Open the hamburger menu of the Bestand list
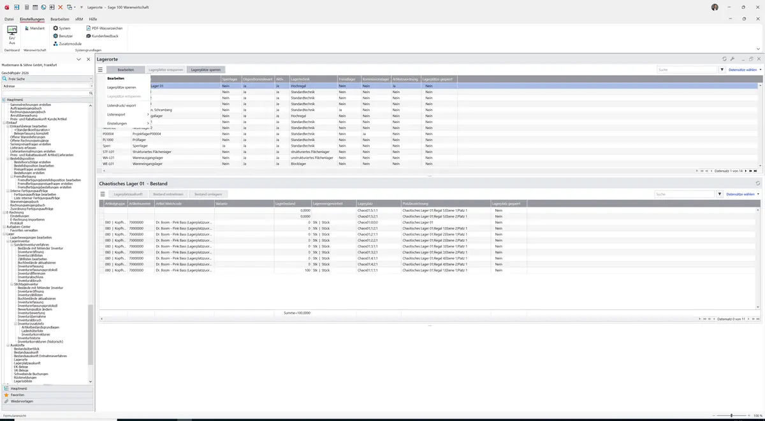The height and width of the screenshot is (421, 765). 101,194
